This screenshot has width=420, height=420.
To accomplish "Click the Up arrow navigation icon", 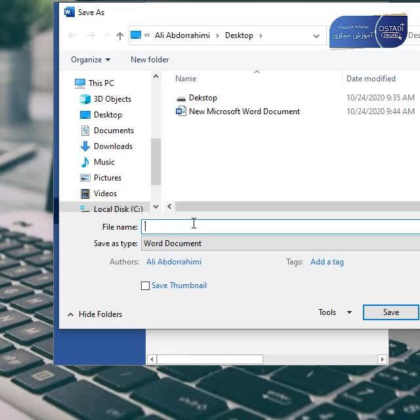I will 119,36.
